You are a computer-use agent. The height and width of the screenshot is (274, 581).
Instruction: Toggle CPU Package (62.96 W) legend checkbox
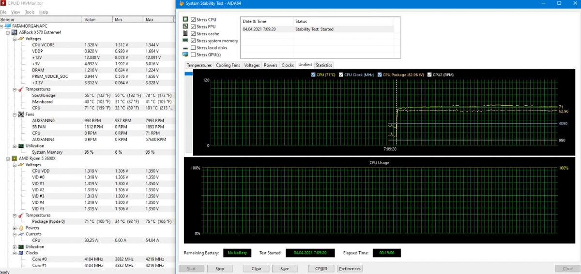[379, 75]
